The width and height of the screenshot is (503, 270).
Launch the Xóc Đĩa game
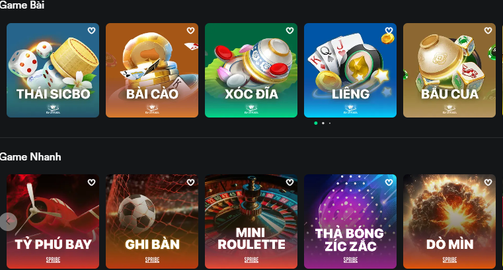251,70
